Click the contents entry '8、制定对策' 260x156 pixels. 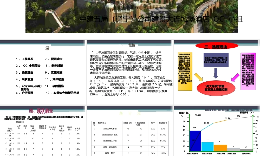[x=54, y=66]
